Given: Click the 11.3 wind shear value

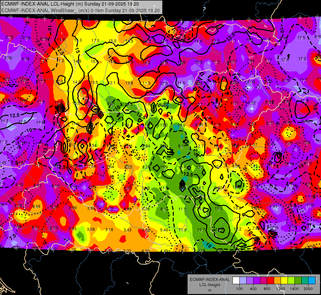Looking at the screenshot, I should coord(147,83).
